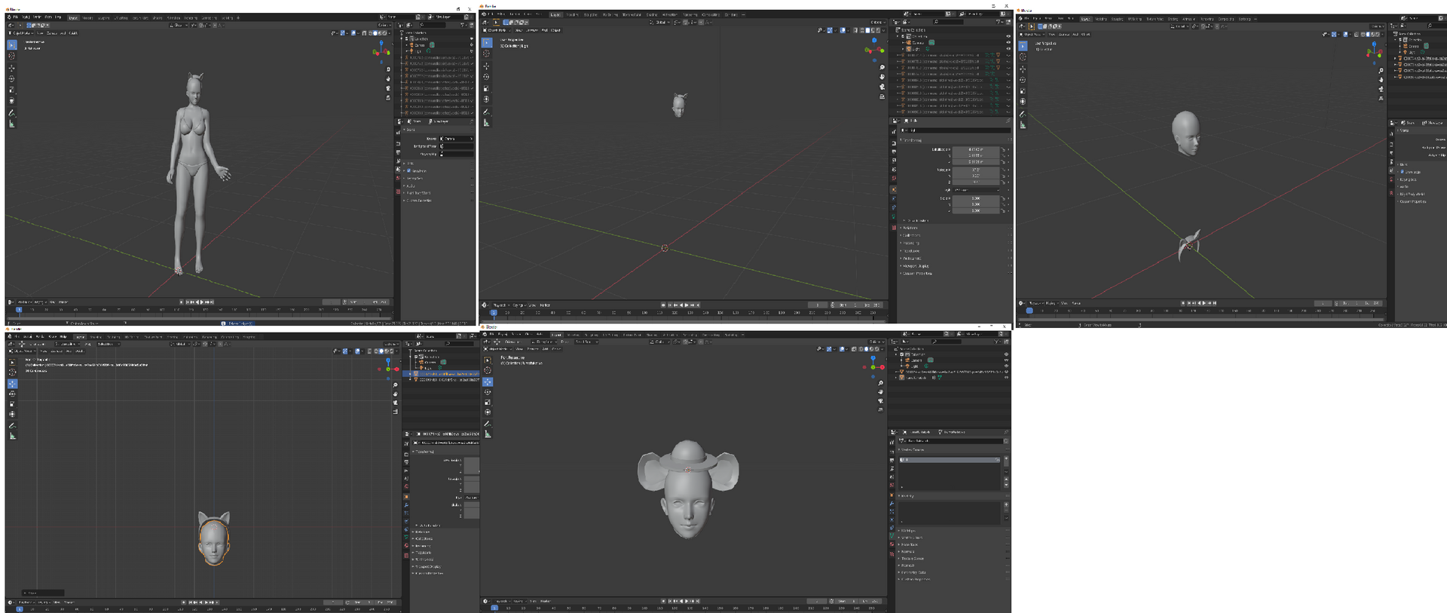This screenshot has width=1447, height=613.
Task: Open the Playback menu in the top-middle timeline
Action: tap(500, 305)
